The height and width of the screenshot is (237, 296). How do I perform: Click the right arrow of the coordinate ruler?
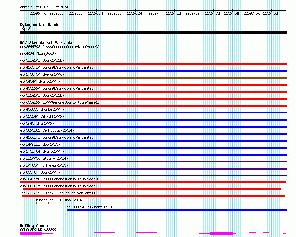click(286, 10)
